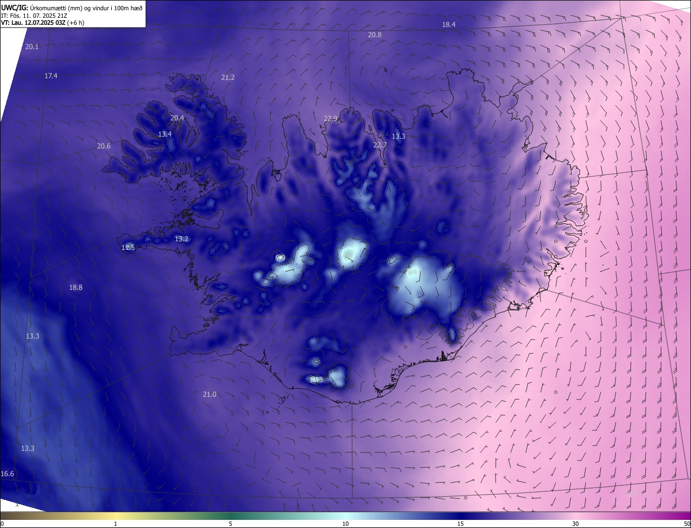
Task: Click the 22.7 value label on the map
Action: [380, 145]
